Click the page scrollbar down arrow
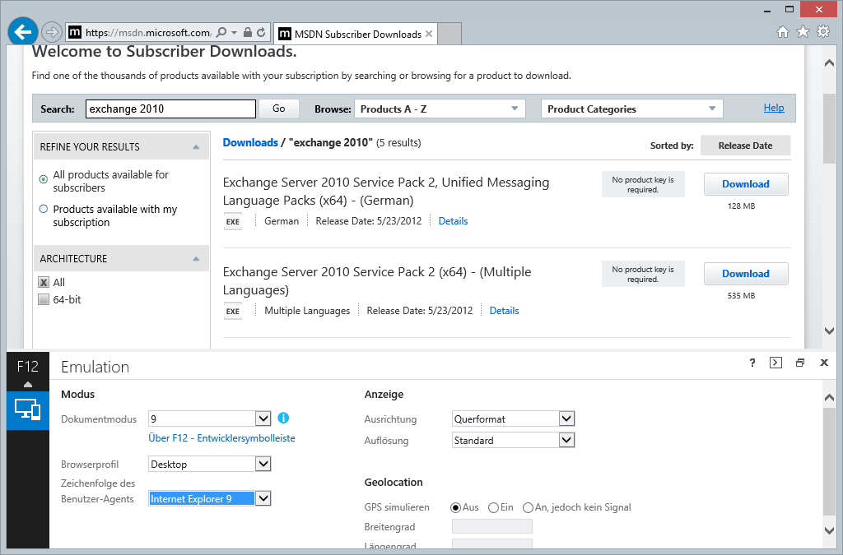 click(829, 331)
